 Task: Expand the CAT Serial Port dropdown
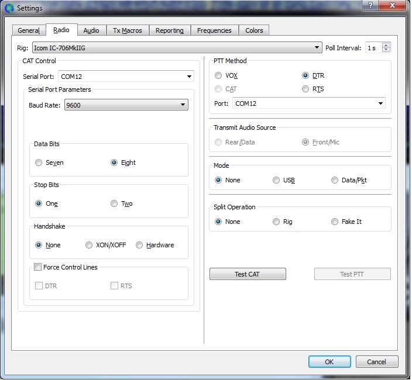click(190, 77)
